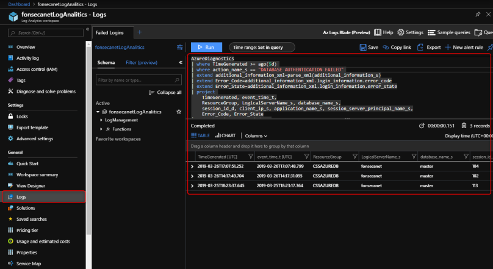This screenshot has width=493, height=269.
Task: Open the Help book icon
Action: (379, 32)
